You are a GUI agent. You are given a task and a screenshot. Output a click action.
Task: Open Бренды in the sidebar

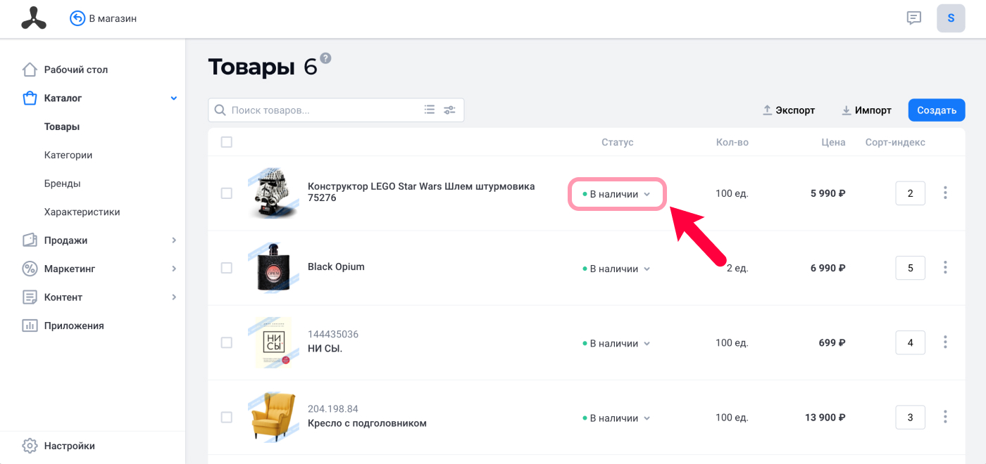coord(62,183)
